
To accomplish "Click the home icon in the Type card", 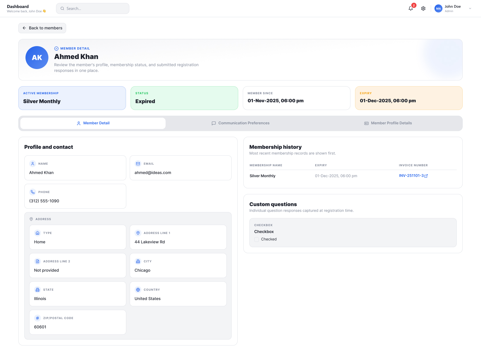I will pos(38,233).
